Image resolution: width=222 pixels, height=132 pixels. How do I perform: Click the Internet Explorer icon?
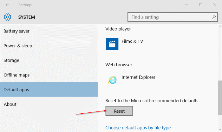click(x=113, y=80)
